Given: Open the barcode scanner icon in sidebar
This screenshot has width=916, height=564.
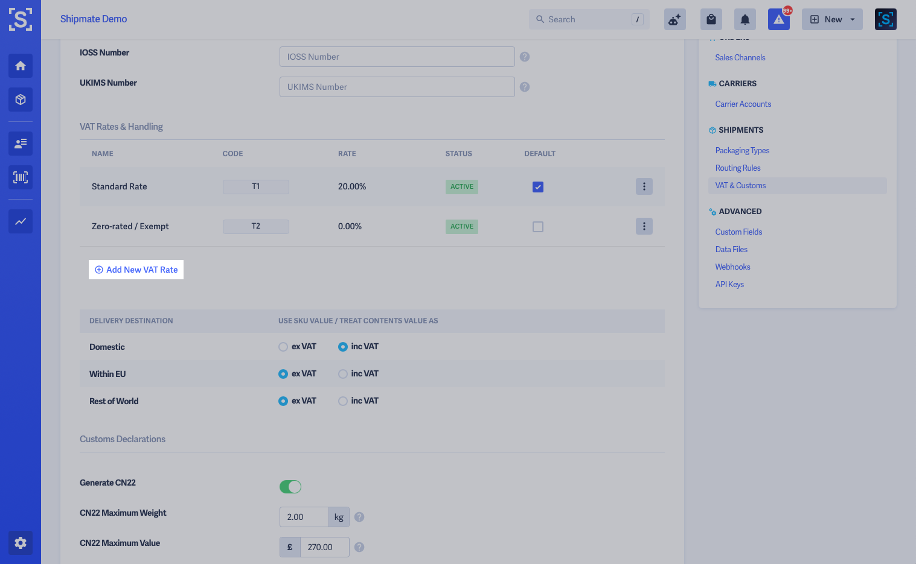Looking at the screenshot, I should [x=21, y=177].
